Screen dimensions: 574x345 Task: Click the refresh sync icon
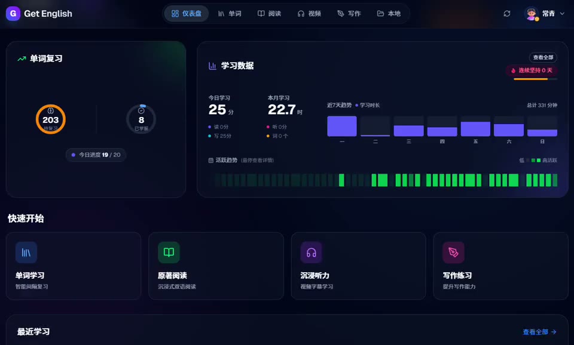click(507, 14)
